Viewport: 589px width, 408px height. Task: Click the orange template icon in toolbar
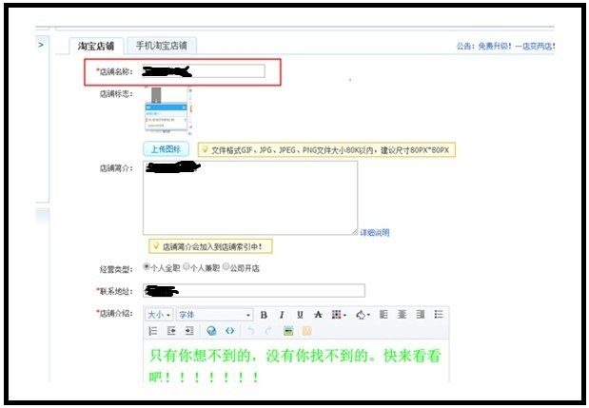click(307, 331)
